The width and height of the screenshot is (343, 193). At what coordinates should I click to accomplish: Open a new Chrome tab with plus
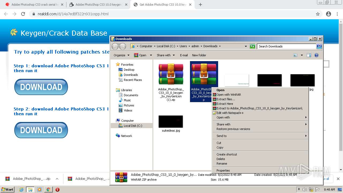200,5
